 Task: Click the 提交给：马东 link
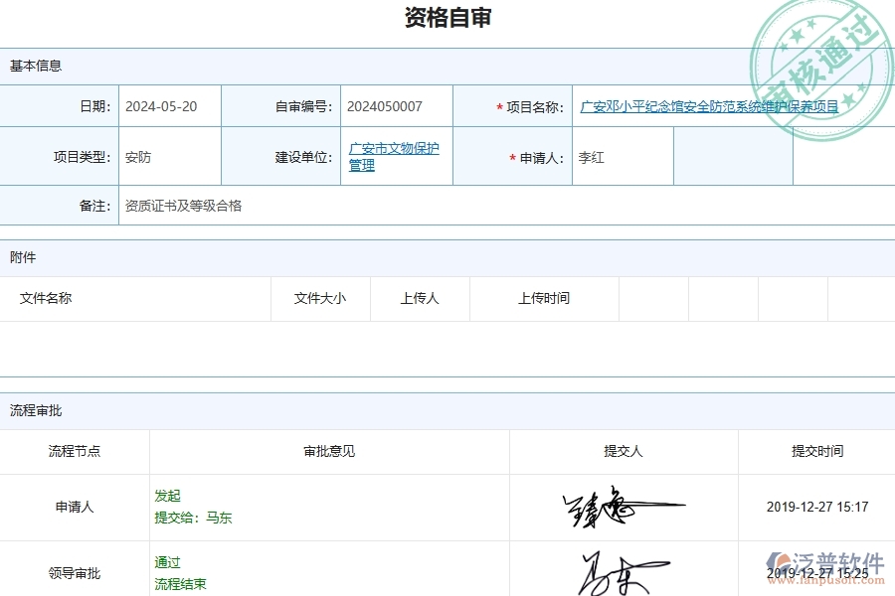(x=191, y=518)
